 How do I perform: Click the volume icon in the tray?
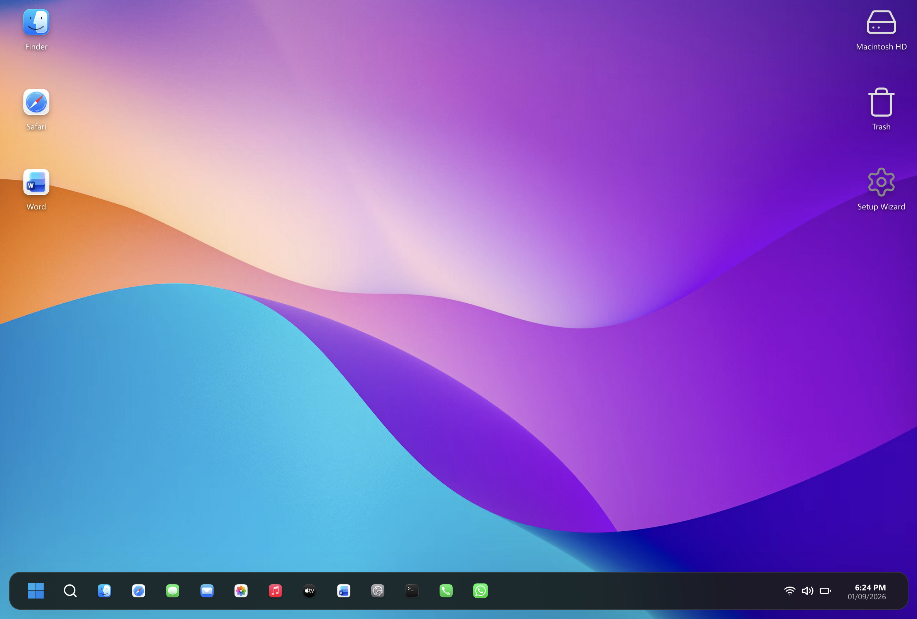click(807, 590)
